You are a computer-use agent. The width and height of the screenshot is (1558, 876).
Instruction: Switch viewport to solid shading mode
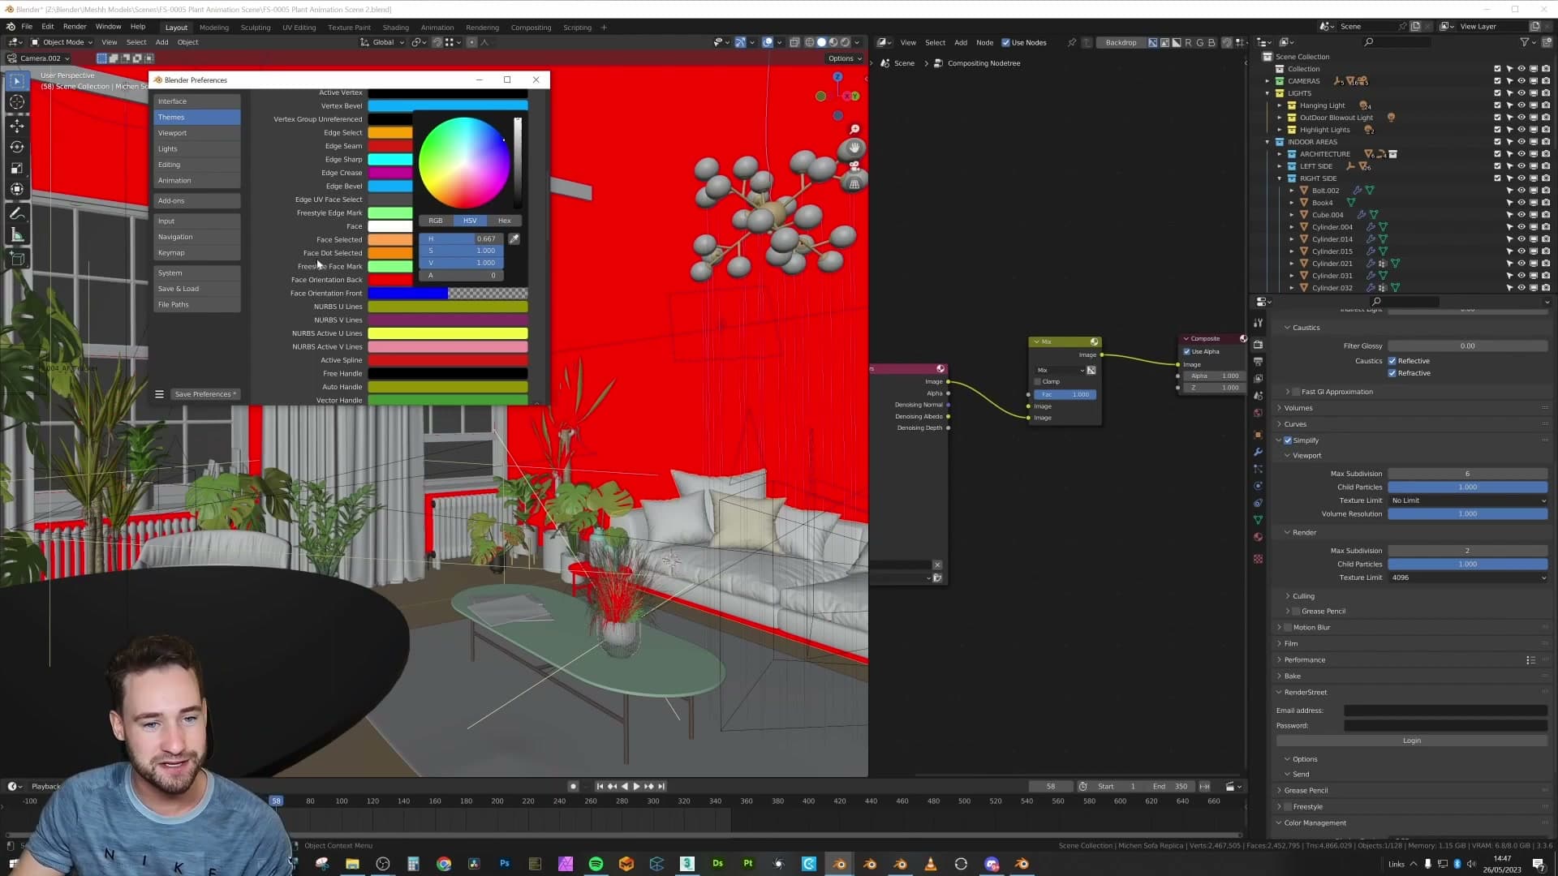pyautogui.click(x=821, y=42)
